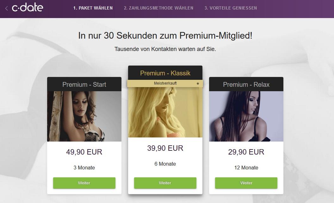The image size is (334, 203).
Task: Click the 29,90 EUR price
Action: [x=246, y=152]
